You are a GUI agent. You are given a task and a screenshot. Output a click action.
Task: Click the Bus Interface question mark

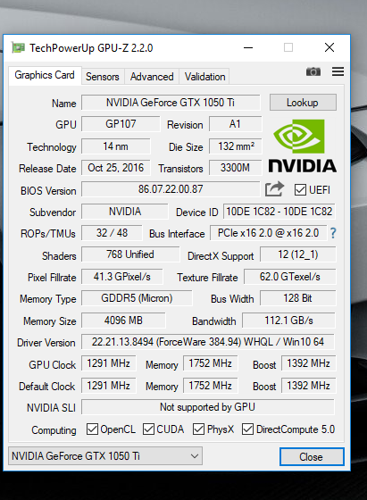tap(333, 233)
